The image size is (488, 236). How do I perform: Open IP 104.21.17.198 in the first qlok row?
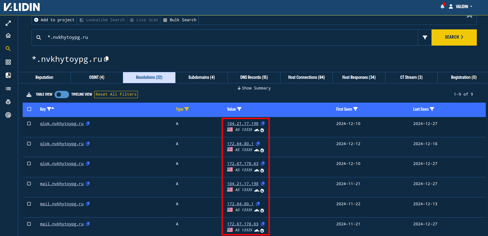tap(243, 124)
